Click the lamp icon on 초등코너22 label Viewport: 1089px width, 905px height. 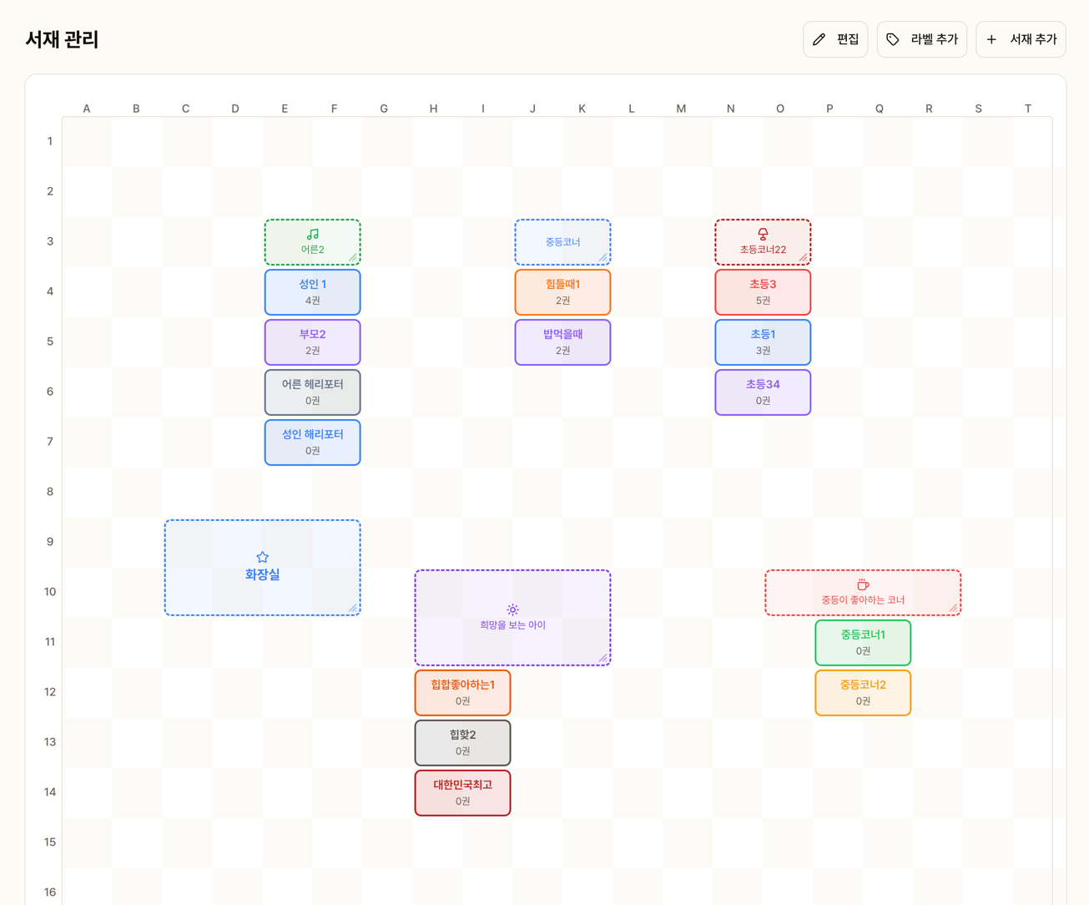(x=763, y=235)
